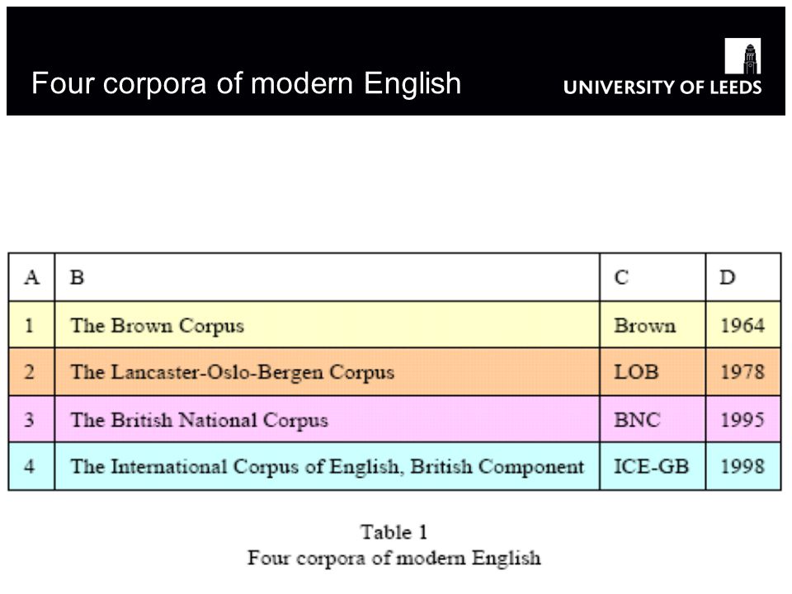Viewport: 792px width, 594px height.
Task: Select the BNC abbreviation cell
Action: [x=653, y=420]
